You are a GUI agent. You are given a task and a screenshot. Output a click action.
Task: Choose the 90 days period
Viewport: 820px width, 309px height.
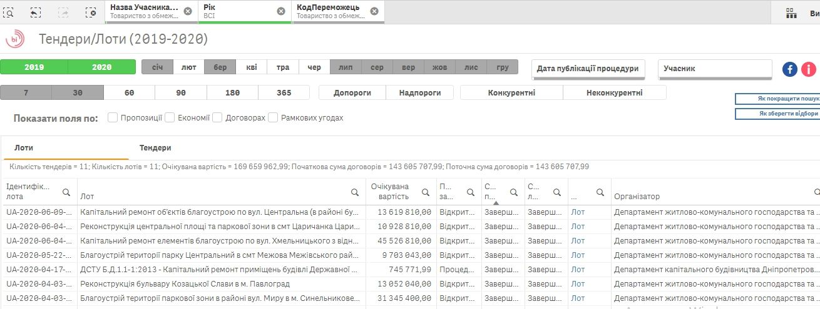(181, 93)
